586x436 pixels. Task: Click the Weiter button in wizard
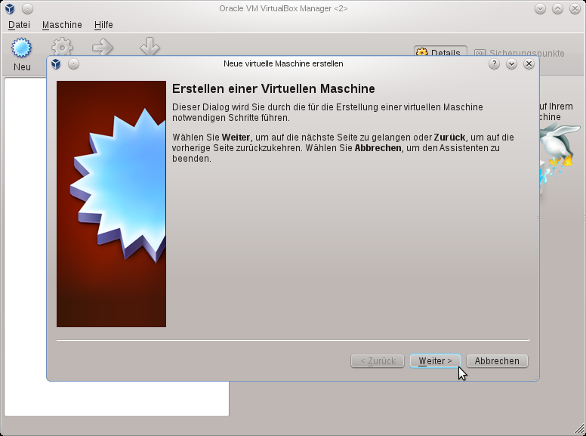[x=435, y=361]
